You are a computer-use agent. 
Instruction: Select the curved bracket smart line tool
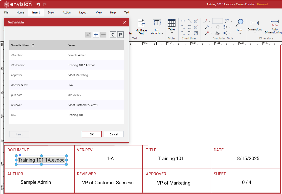tap(189, 33)
